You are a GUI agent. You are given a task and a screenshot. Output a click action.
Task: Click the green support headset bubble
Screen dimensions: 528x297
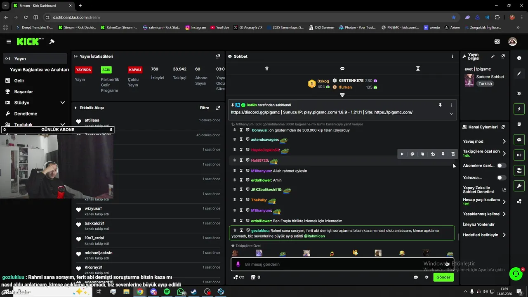click(x=516, y=274)
